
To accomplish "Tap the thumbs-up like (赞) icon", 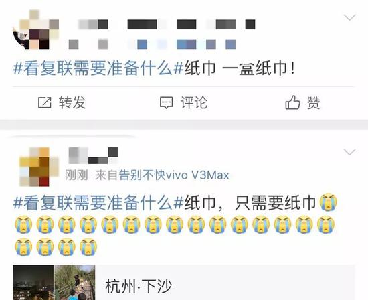I will tap(292, 102).
